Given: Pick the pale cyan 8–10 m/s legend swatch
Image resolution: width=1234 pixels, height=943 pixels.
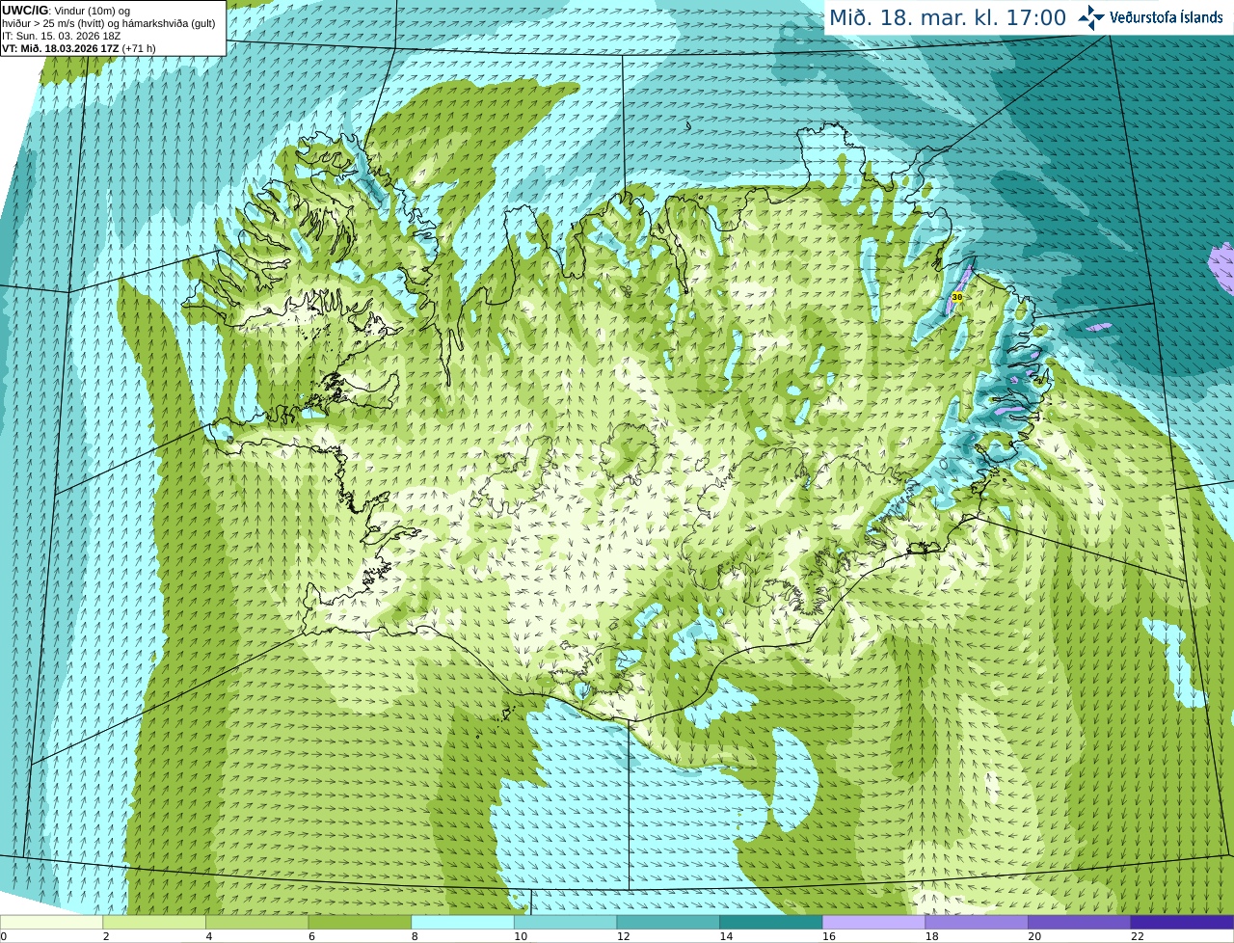Looking at the screenshot, I should tap(463, 923).
